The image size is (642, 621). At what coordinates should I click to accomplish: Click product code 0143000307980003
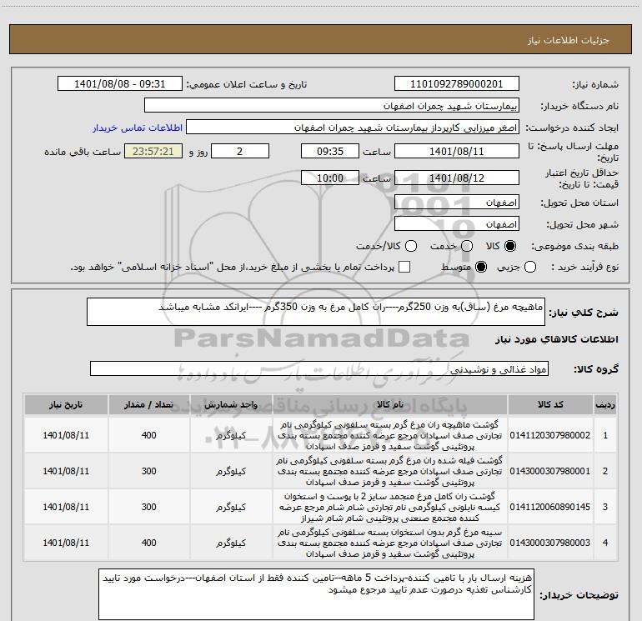(x=550, y=543)
